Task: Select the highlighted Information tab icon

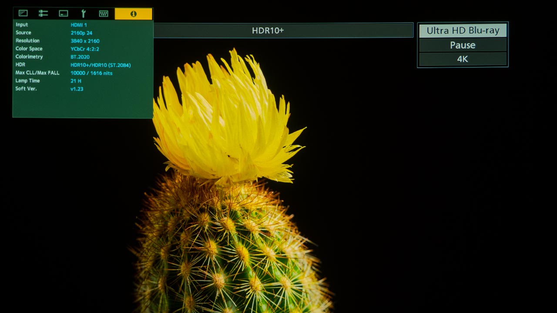Action: (x=134, y=14)
